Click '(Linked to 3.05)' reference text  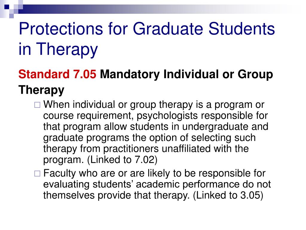[x=228, y=195]
